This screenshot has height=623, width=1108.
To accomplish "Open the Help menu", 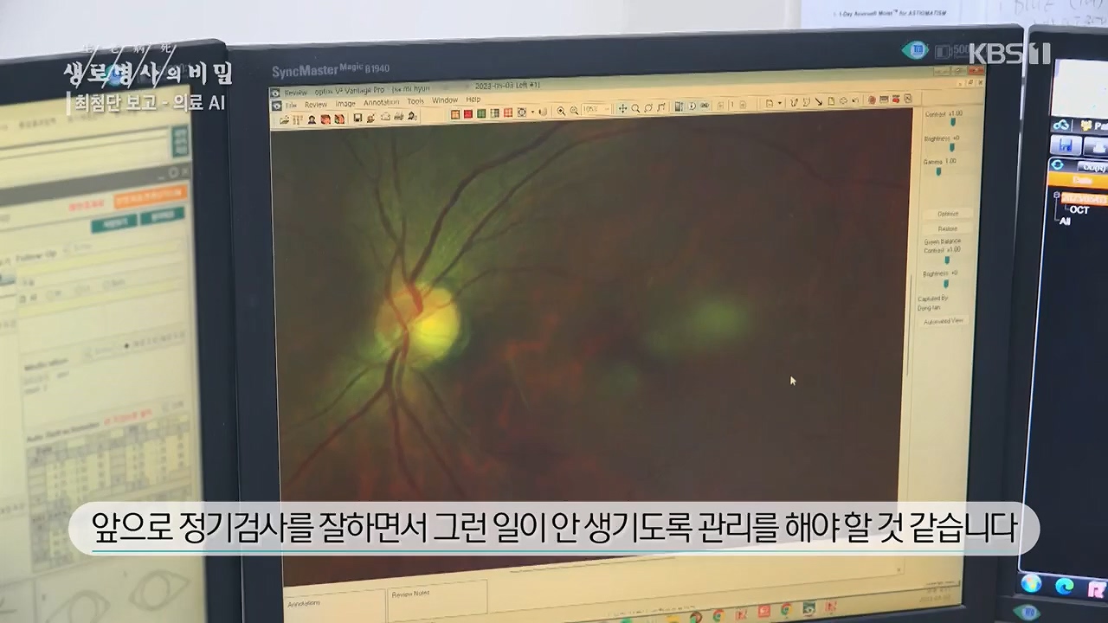I will pyautogui.click(x=473, y=100).
